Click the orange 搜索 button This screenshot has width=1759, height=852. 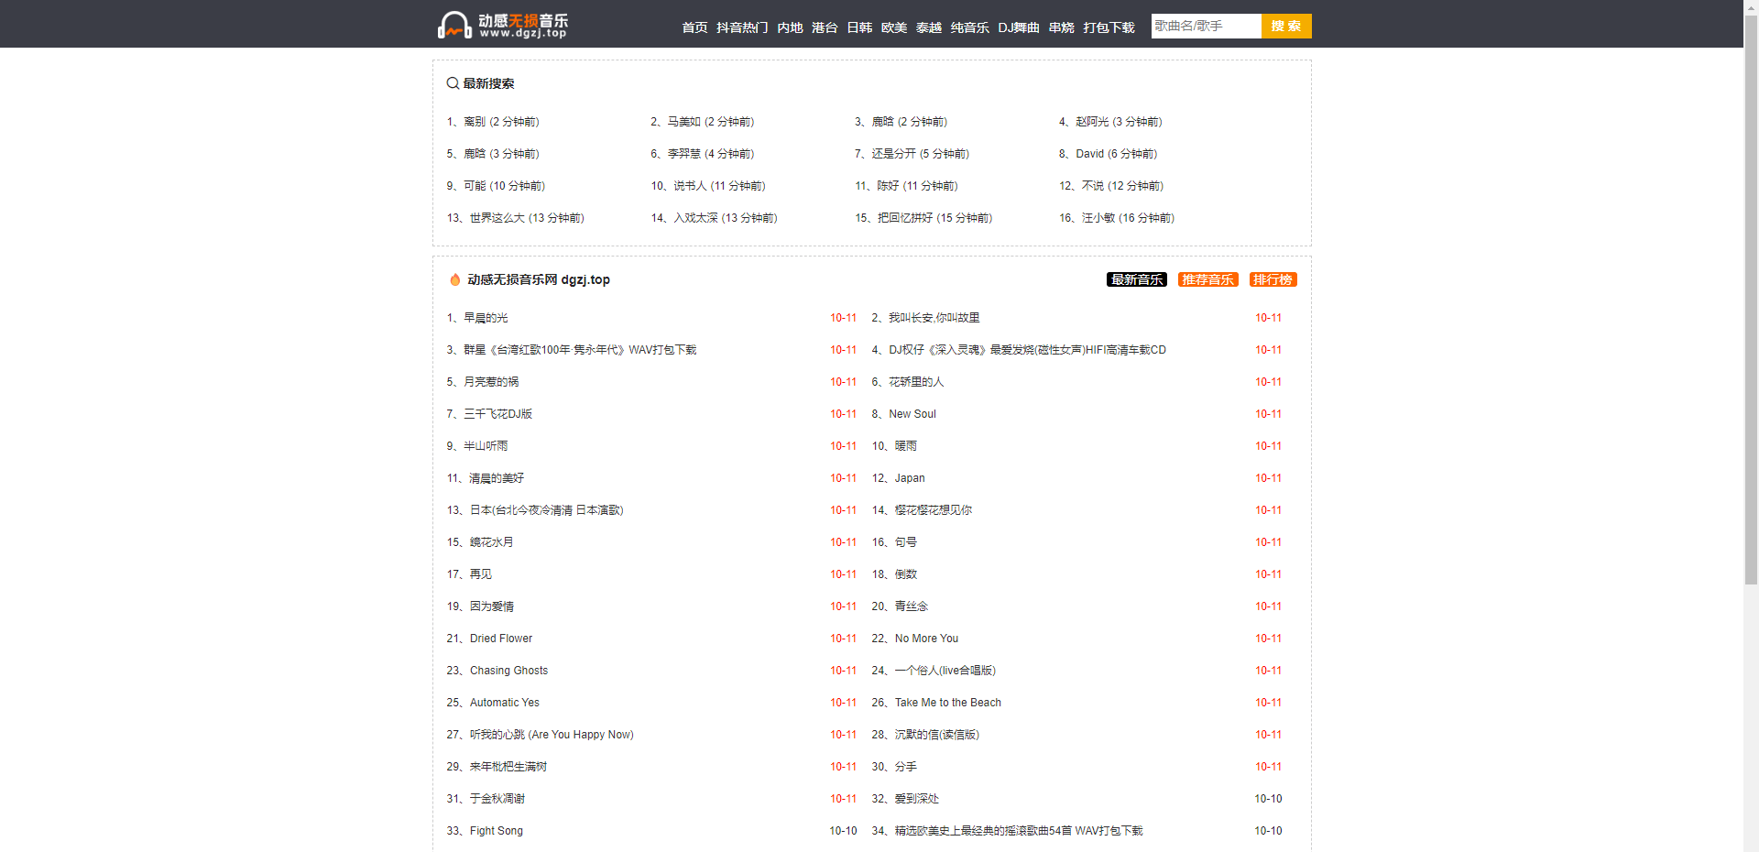click(x=1286, y=26)
